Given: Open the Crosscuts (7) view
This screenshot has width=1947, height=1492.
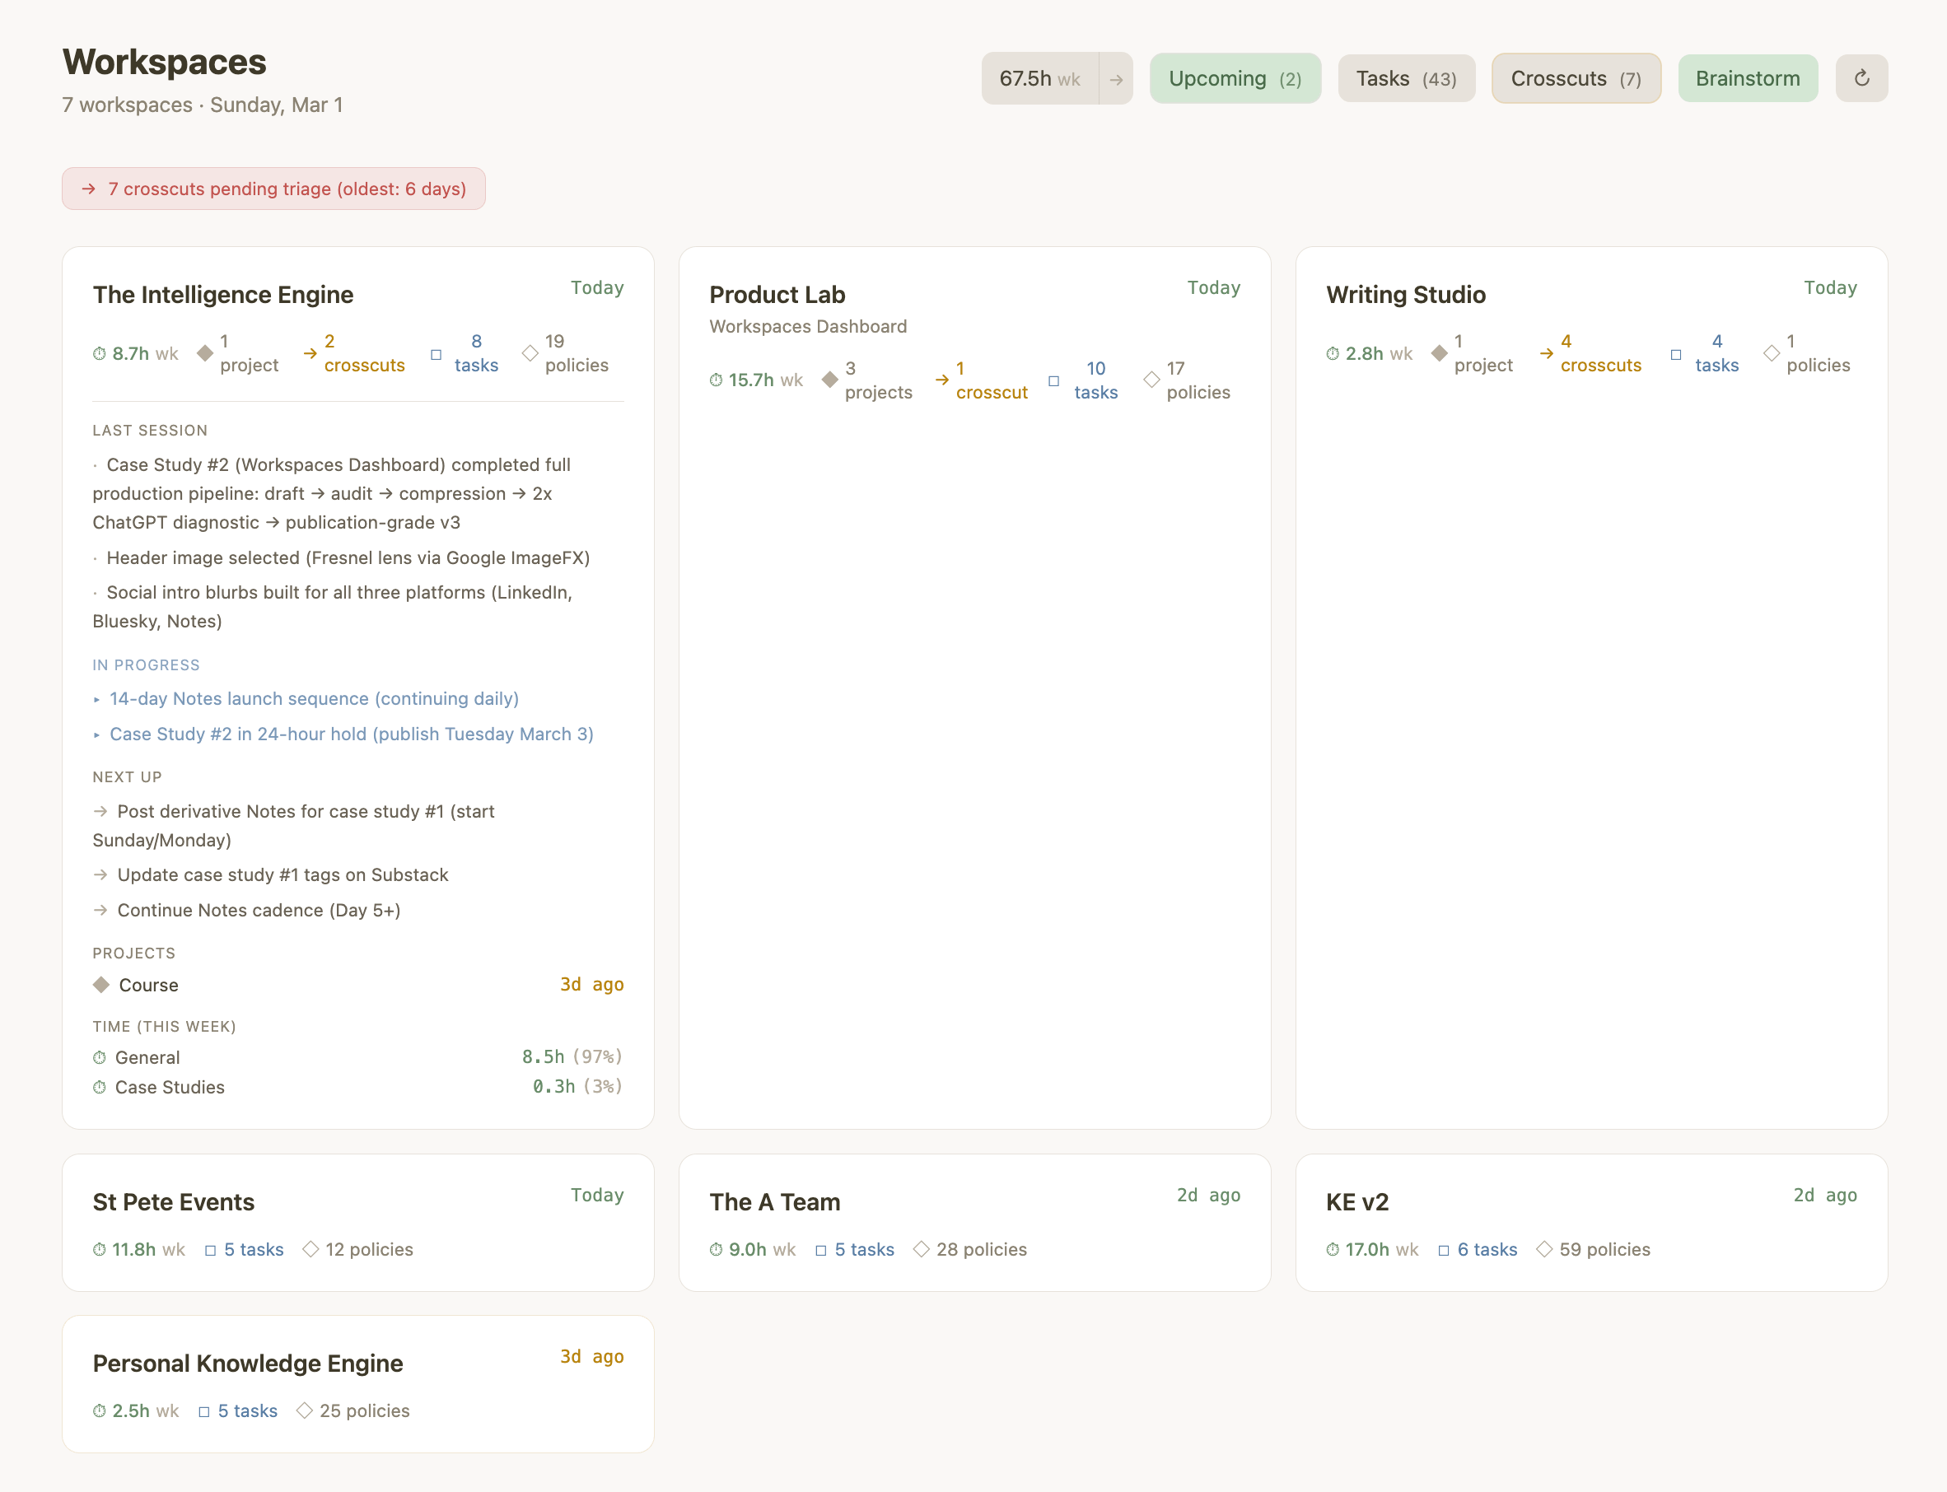Looking at the screenshot, I should tap(1576, 79).
